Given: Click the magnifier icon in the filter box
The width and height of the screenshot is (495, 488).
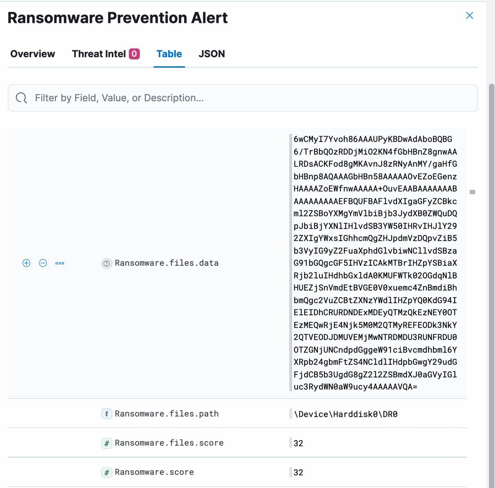Looking at the screenshot, I should point(21,98).
